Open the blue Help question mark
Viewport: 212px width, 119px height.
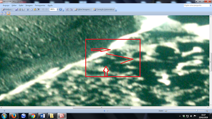[x=60, y=10]
